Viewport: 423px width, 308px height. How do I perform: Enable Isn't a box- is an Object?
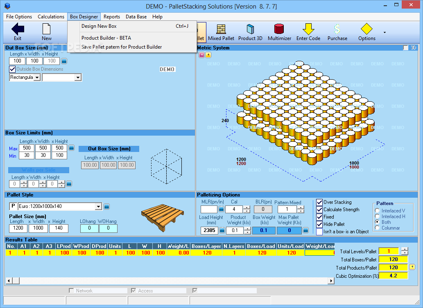(x=319, y=232)
